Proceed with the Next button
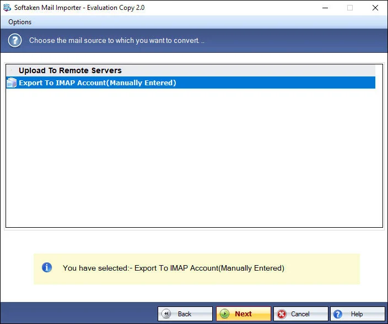Viewport: 388px width, 324px height. tap(244, 314)
